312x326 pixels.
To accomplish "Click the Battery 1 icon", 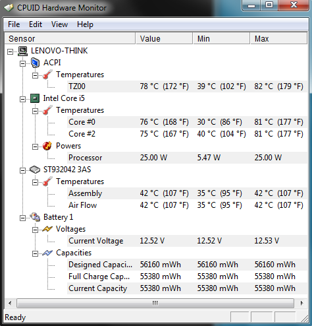I will 35,217.
